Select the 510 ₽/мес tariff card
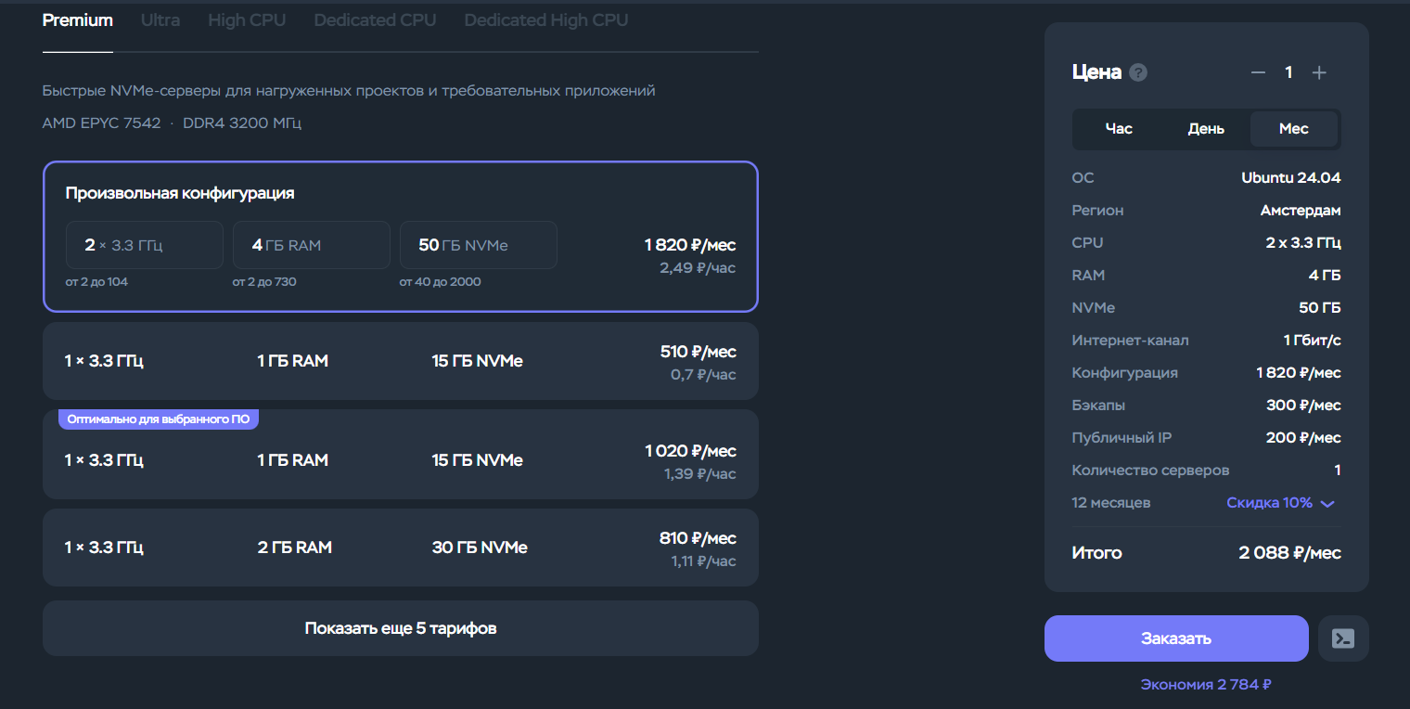1410x709 pixels. [401, 361]
